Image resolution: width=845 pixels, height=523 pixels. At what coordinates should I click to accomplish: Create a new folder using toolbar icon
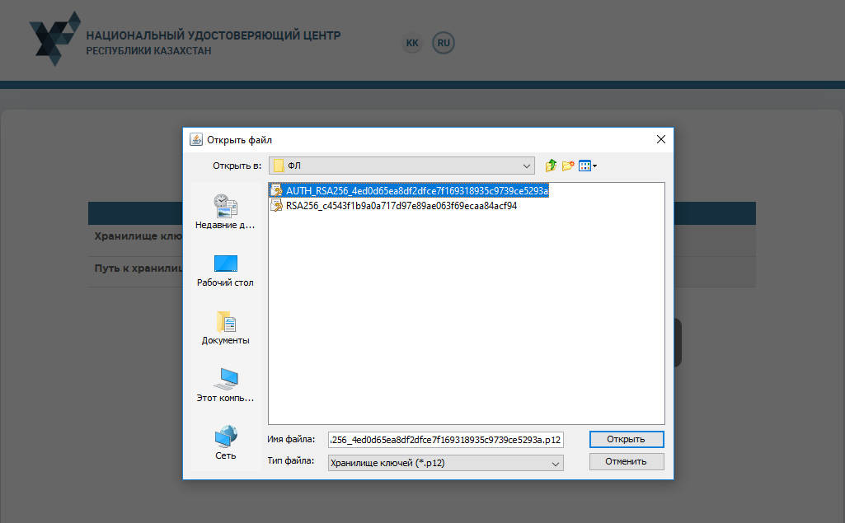click(568, 166)
